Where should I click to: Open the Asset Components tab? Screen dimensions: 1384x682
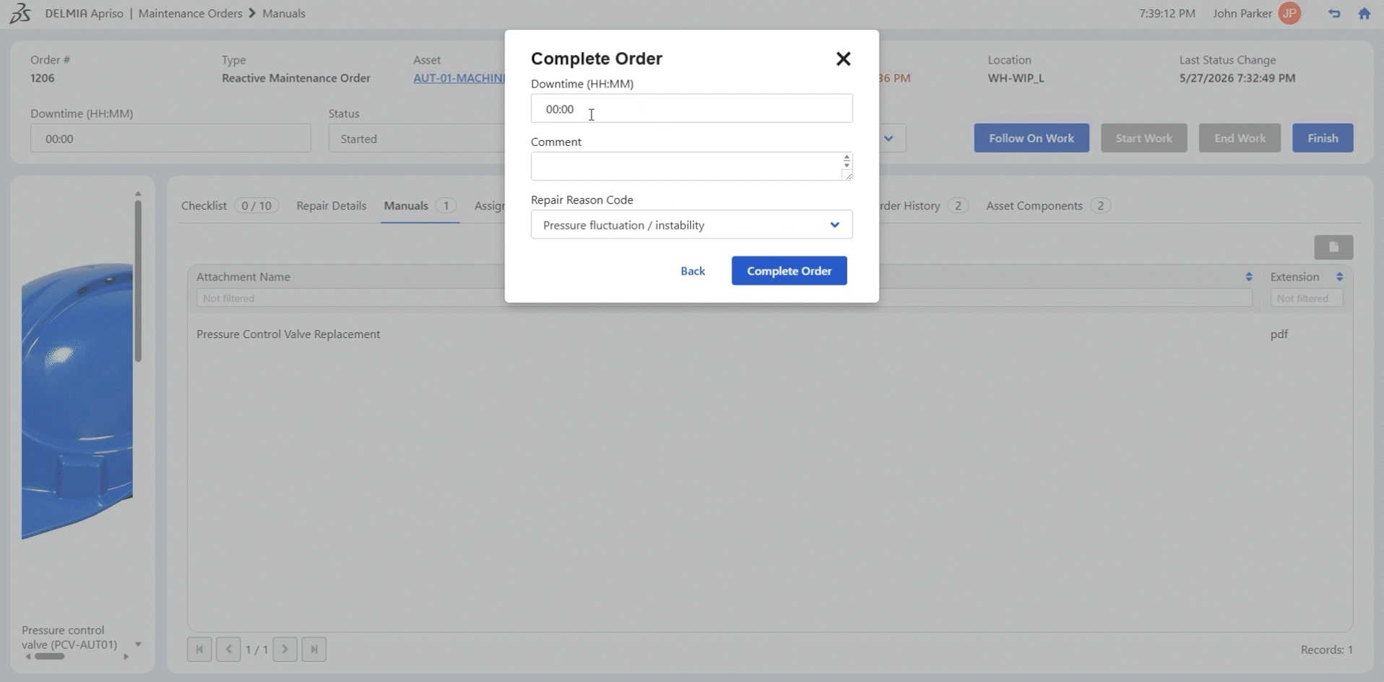(1048, 206)
